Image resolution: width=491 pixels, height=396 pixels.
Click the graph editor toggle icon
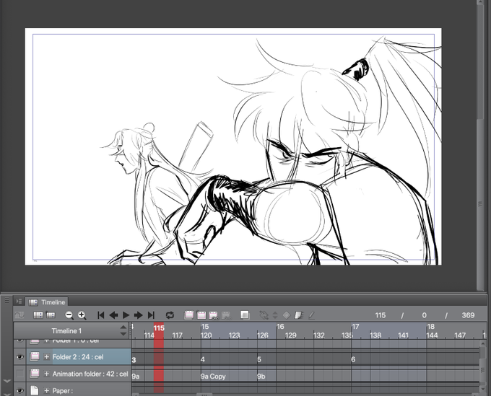[x=19, y=315]
